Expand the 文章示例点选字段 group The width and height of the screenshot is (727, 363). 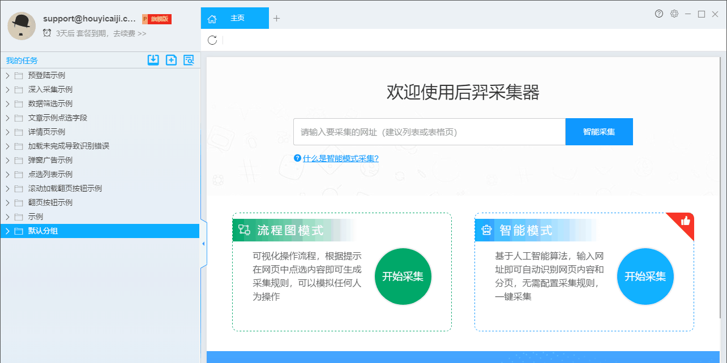point(7,118)
